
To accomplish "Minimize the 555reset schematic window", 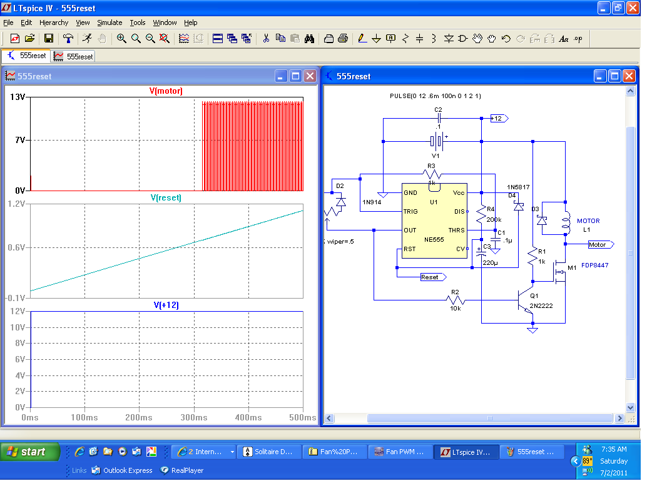I will coord(600,76).
